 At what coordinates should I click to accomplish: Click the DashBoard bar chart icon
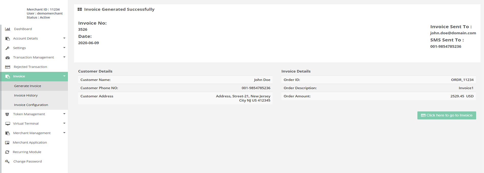click(x=8, y=29)
